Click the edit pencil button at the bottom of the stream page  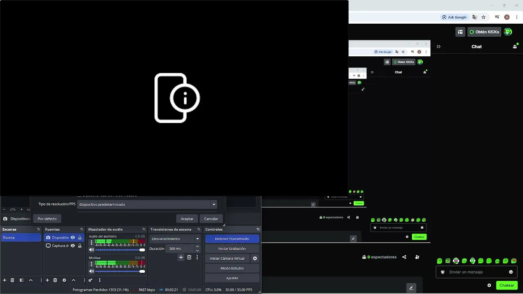411,288
